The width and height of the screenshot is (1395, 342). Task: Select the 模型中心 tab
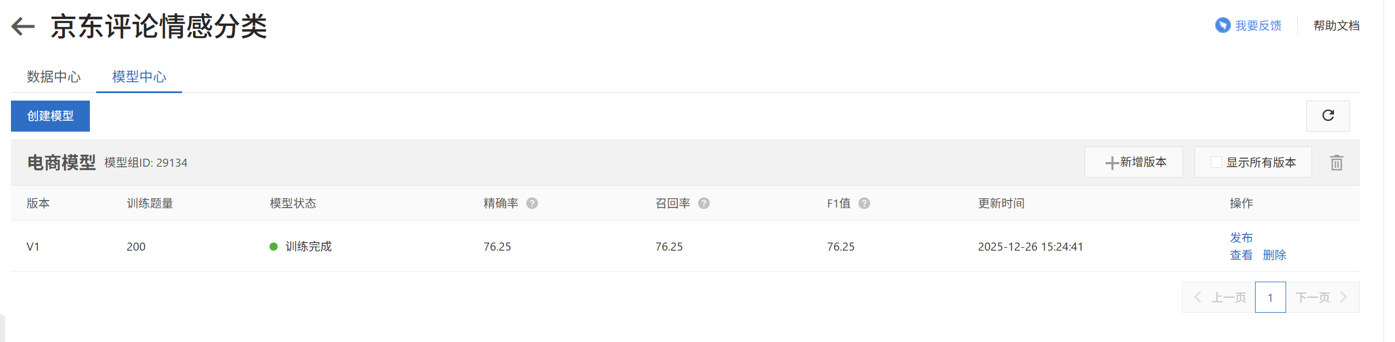139,76
